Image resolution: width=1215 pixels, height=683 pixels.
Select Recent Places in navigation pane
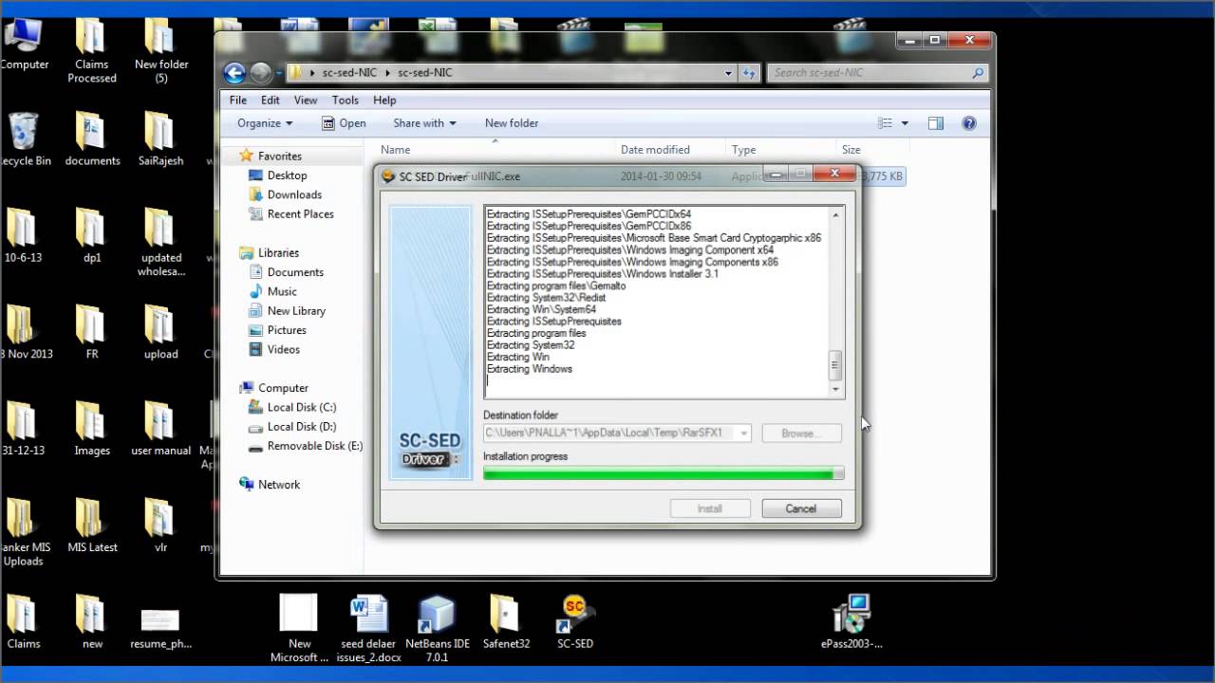pos(290,214)
